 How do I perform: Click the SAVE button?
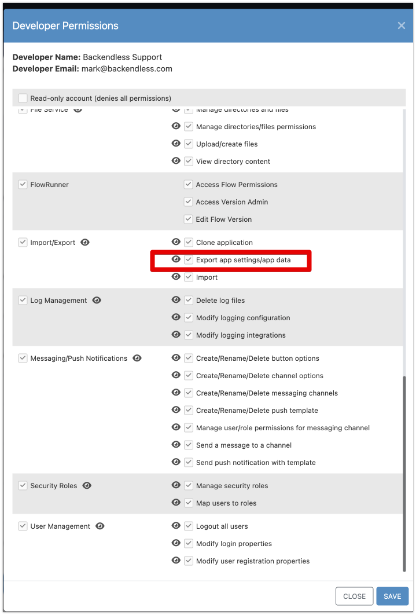click(x=392, y=596)
